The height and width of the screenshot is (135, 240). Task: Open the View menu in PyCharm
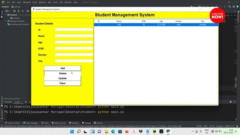click(x=19, y=2)
